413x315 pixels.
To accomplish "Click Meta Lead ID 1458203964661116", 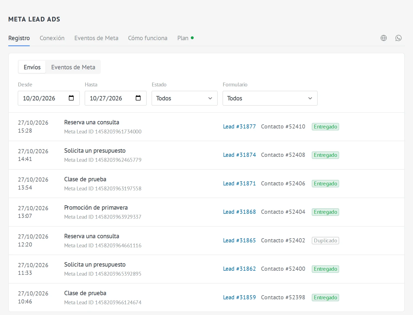I will pos(103,245).
